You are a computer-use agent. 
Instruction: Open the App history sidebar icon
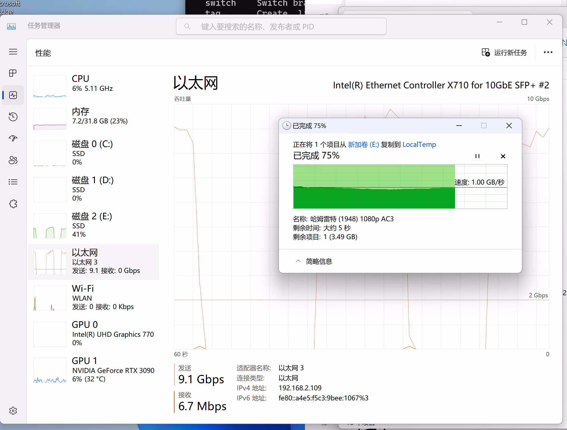pos(13,117)
